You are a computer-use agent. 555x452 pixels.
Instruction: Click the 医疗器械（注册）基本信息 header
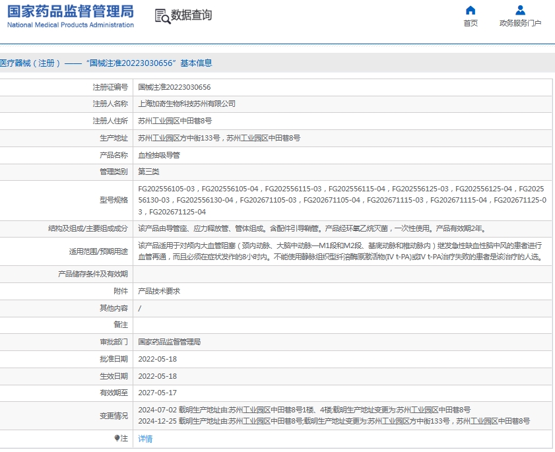point(106,63)
